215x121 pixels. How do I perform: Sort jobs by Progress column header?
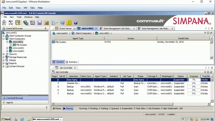[x=194, y=76]
